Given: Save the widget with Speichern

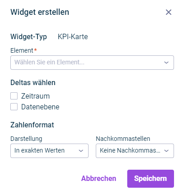Looking at the screenshot, I should (x=151, y=179).
